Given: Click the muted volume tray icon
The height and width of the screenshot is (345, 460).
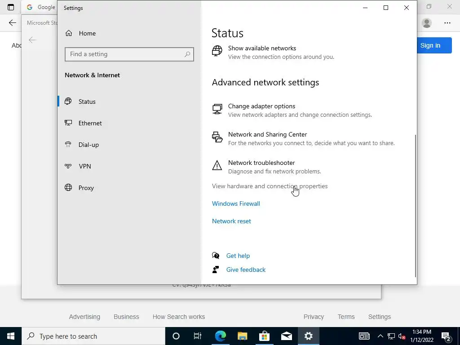Looking at the screenshot, I should [x=402, y=336].
